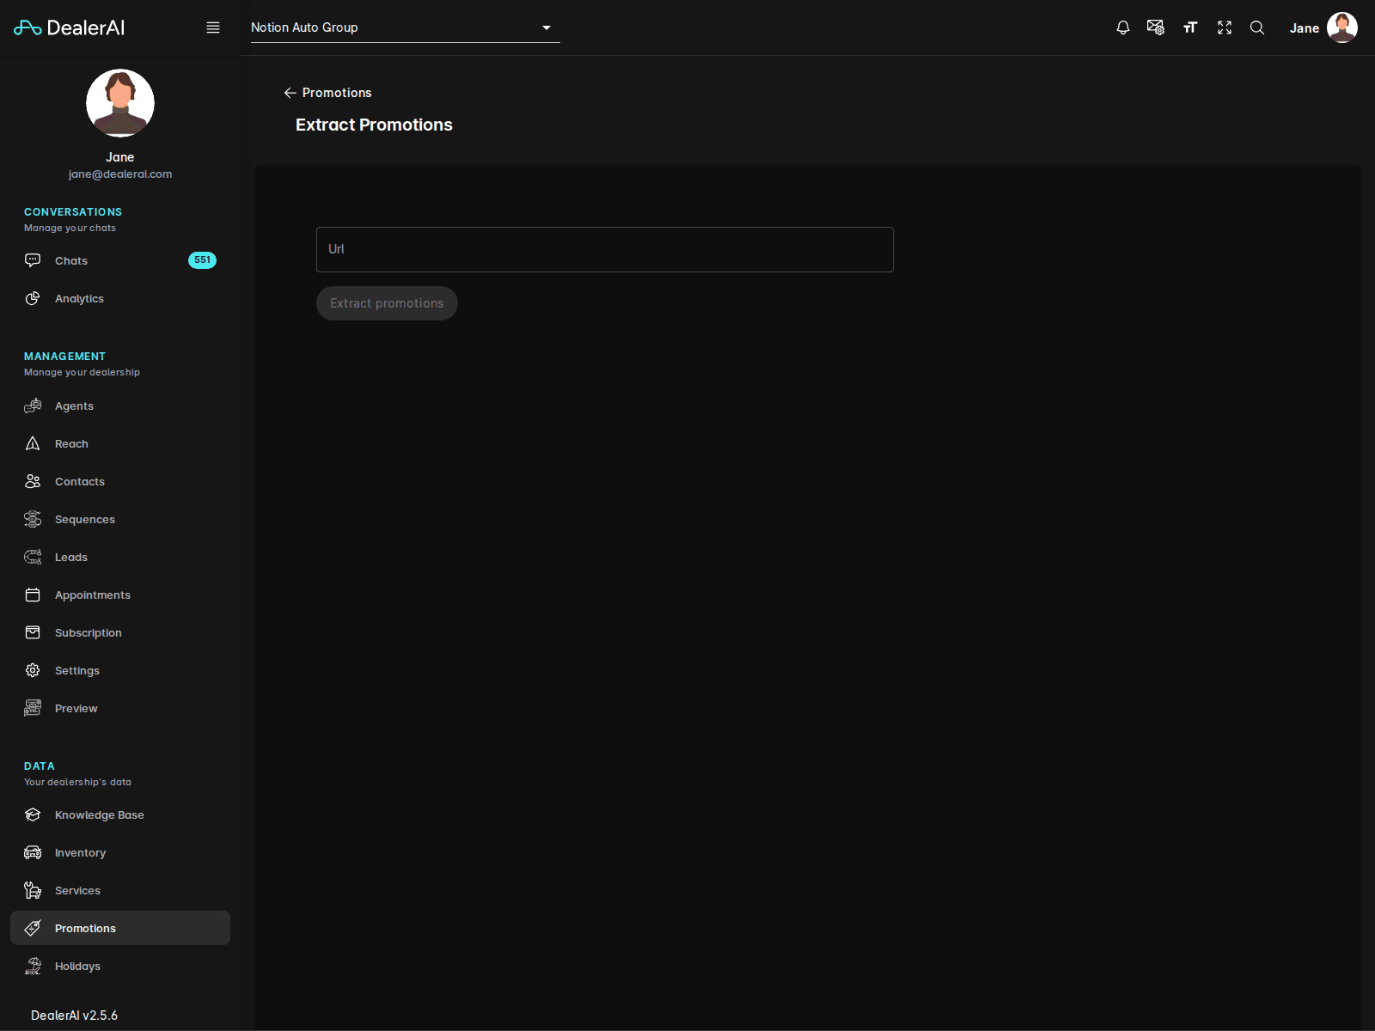Toggle fullscreen mode icon
Viewport: 1375px width, 1031px height.
coord(1225,27)
